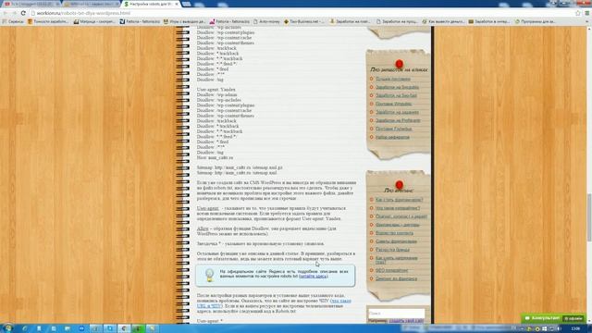Open the Windows Start menu

pos(7,328)
